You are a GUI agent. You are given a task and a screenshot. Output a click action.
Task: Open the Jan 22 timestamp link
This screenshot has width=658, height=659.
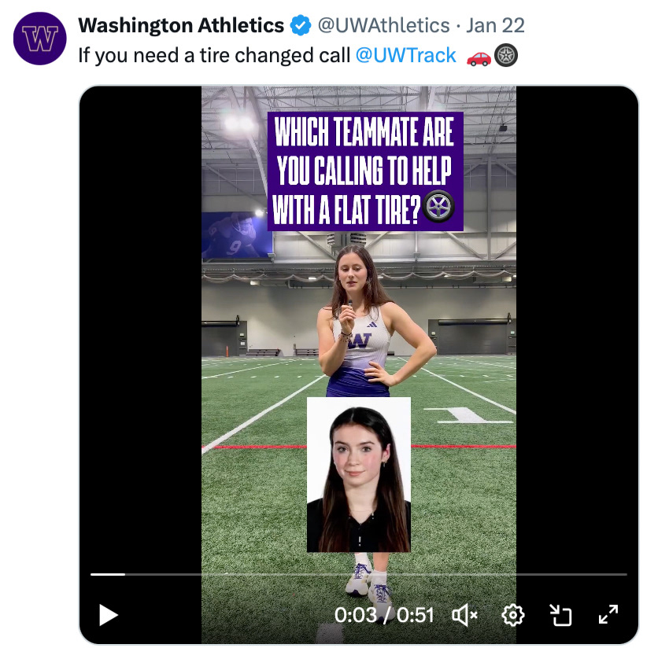(x=495, y=26)
